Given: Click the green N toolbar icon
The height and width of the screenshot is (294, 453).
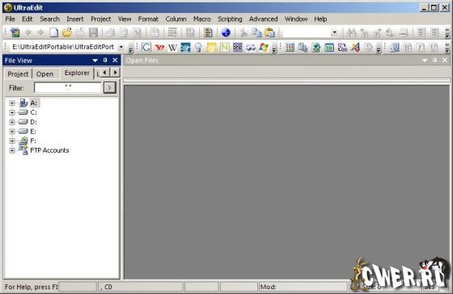Looking at the screenshot, I should coord(225,48).
